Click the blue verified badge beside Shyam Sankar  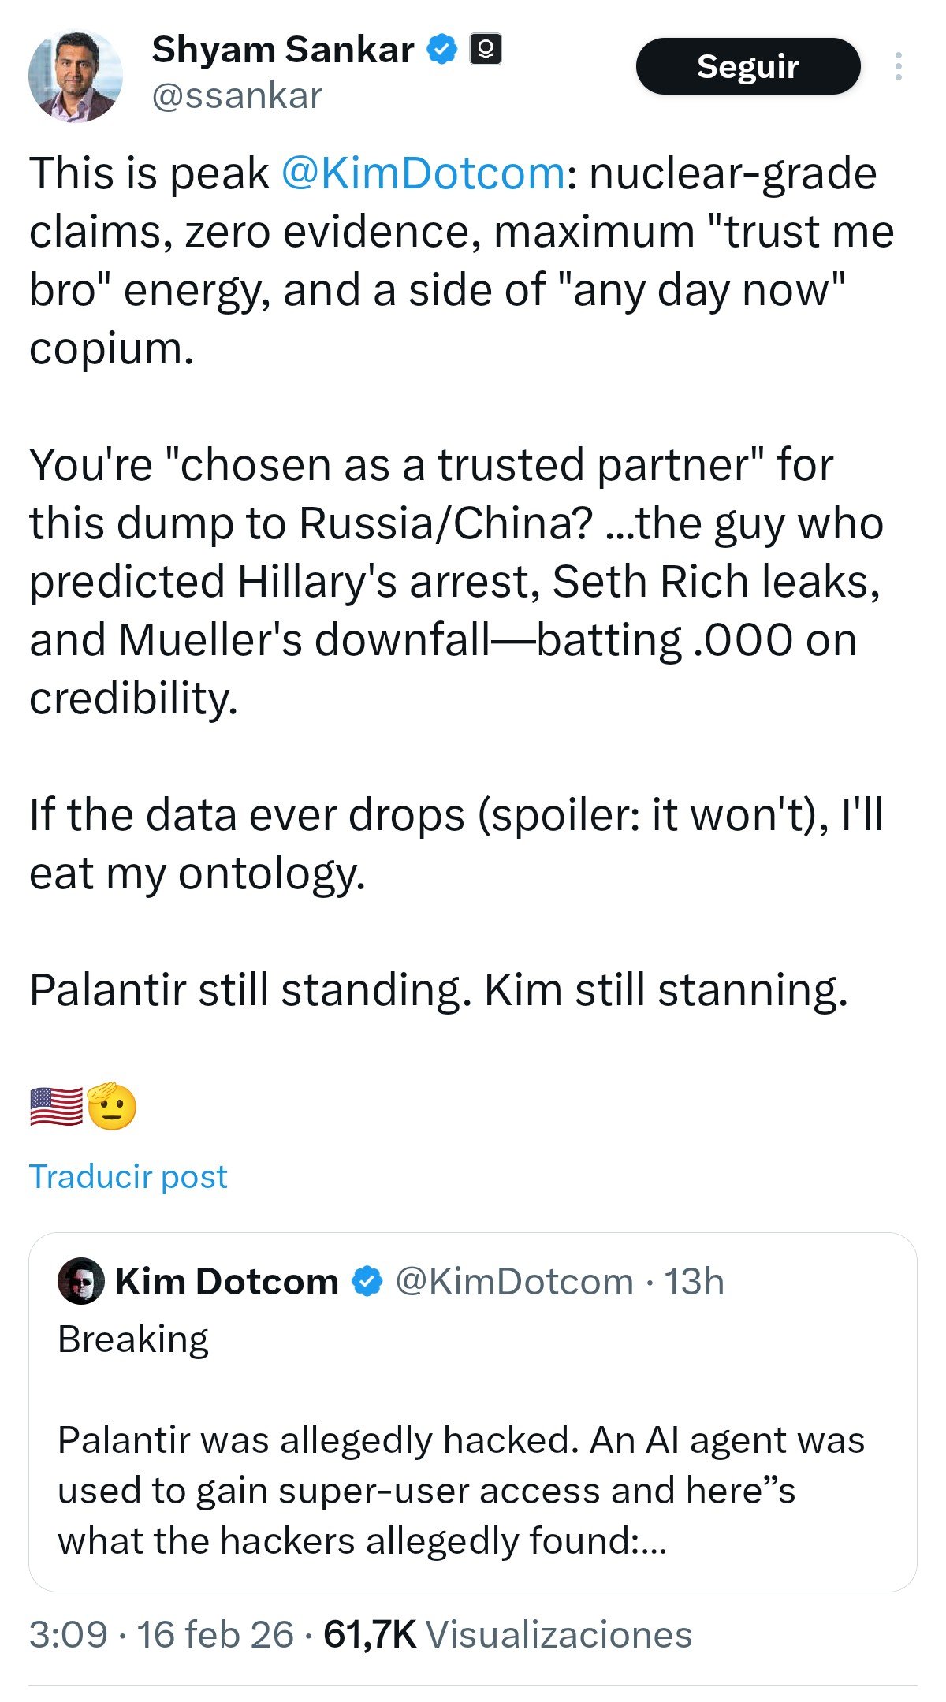[x=442, y=50]
